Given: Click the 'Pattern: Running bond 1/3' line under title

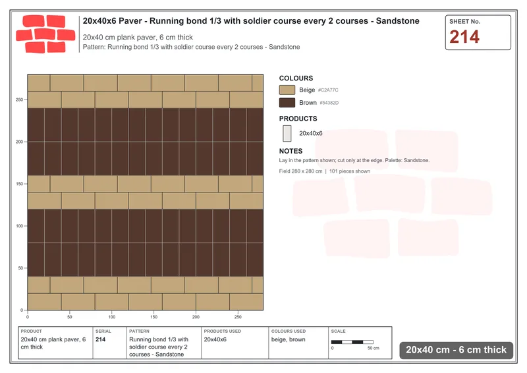Looking at the screenshot, I should (191, 47).
